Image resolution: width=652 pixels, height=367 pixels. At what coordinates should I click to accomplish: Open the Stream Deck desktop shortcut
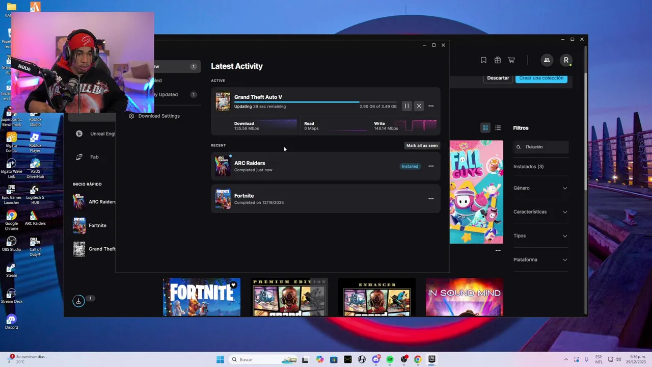coord(11,296)
